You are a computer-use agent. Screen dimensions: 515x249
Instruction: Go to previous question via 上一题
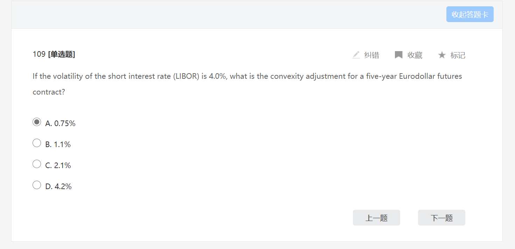376,218
